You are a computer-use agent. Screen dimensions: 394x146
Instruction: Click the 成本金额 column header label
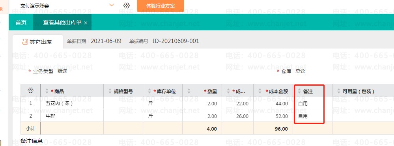click(278, 92)
